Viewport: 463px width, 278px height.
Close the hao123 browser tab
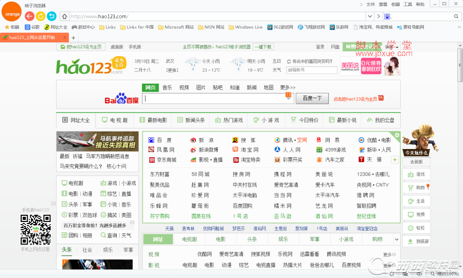[65, 38]
